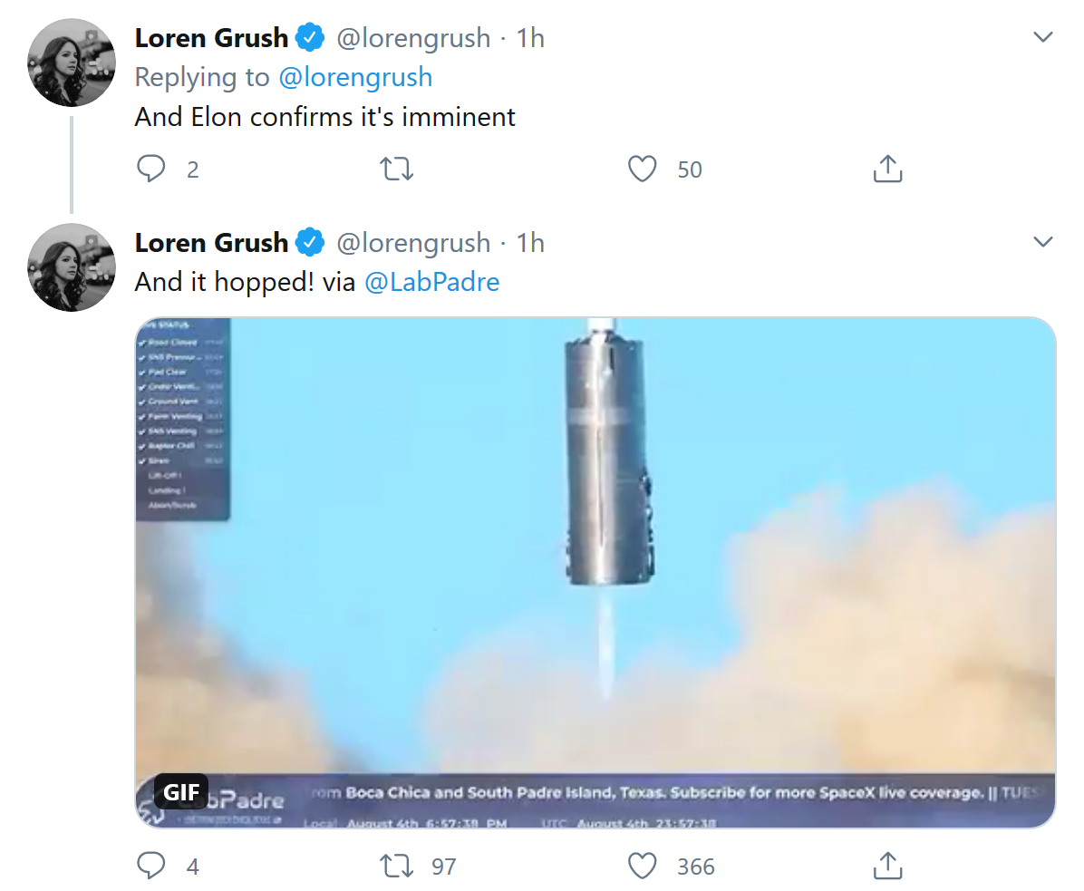Viewport: 1084px width, 891px height.
Task: Expand the options chevron on 'And it hopped!' tweet
Action: coord(1043,243)
